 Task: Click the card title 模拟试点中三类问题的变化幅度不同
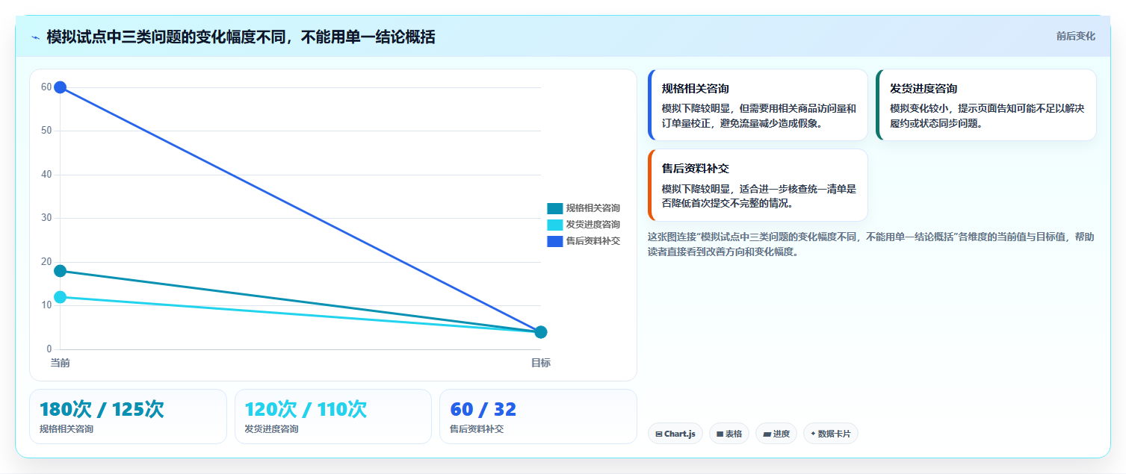point(241,37)
